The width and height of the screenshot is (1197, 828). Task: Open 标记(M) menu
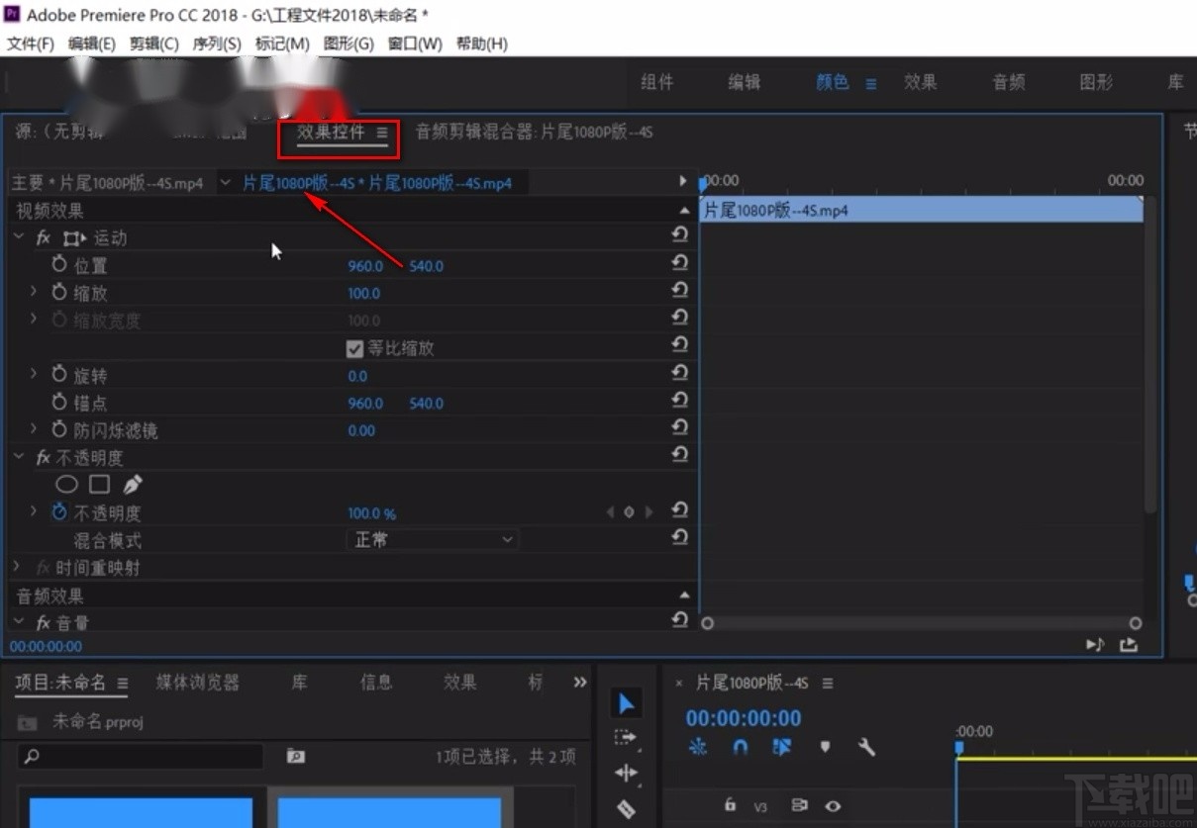click(x=282, y=44)
